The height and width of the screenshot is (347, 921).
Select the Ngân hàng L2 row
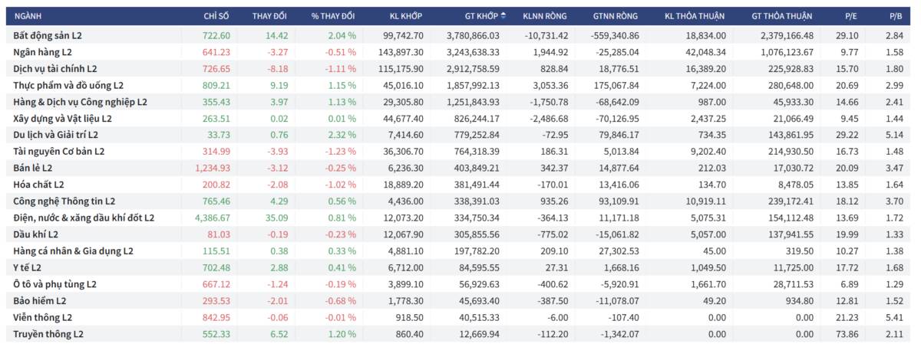pyautogui.click(x=42, y=52)
